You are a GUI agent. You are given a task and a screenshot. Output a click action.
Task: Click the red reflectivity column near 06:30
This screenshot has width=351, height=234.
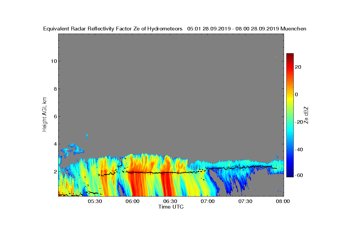167,184
